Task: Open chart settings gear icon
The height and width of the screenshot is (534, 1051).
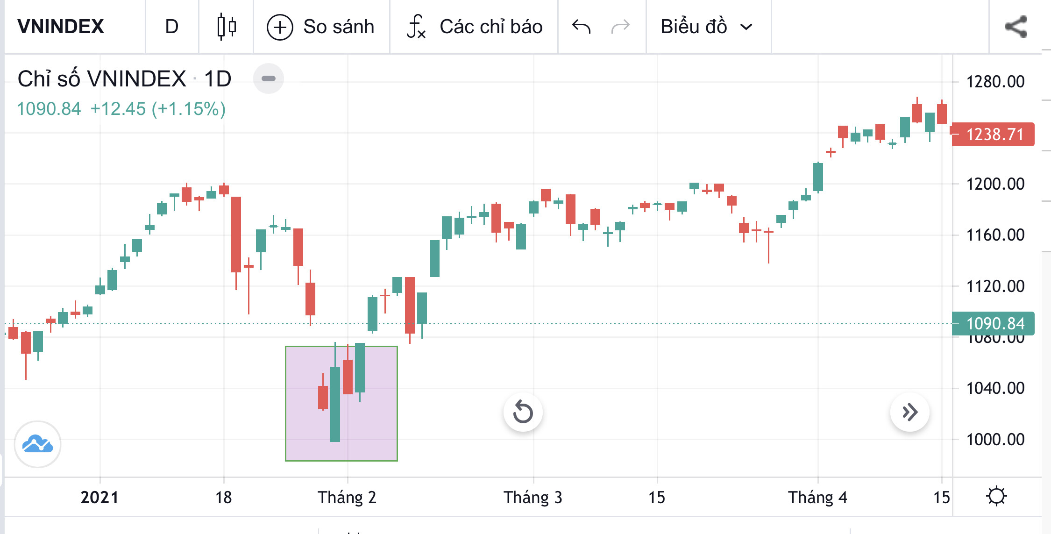Action: pos(996,496)
